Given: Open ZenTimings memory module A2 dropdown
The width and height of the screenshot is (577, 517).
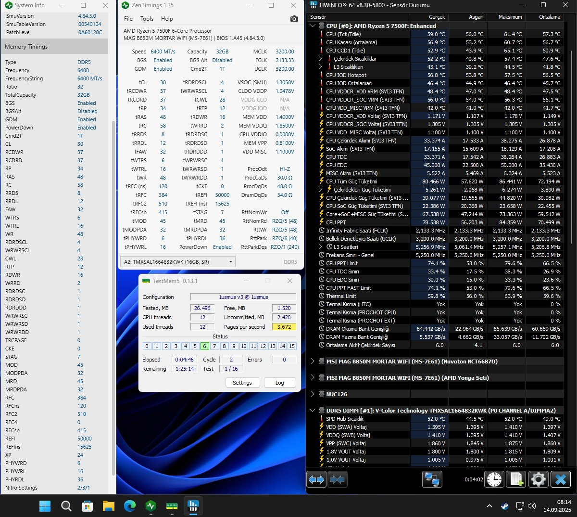Looking at the screenshot, I should pos(177,262).
